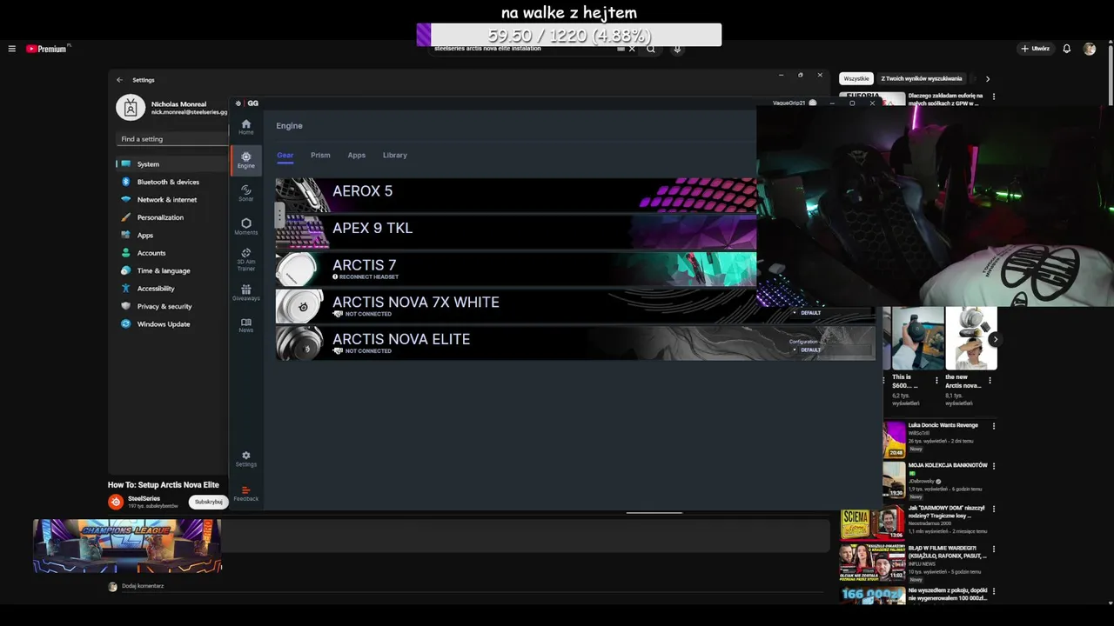
Task: Select 'Z Twoich wyników wyszukiwania' chip
Action: (x=922, y=78)
